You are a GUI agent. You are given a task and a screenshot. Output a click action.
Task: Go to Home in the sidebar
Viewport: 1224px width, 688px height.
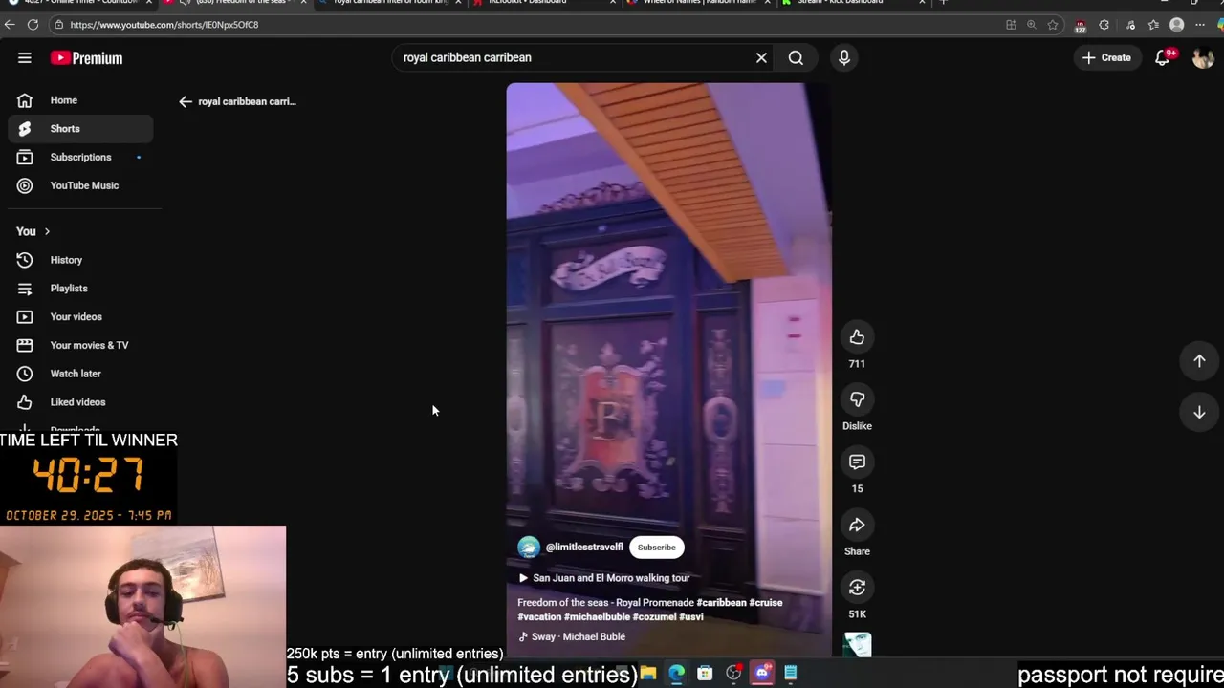[80, 100]
